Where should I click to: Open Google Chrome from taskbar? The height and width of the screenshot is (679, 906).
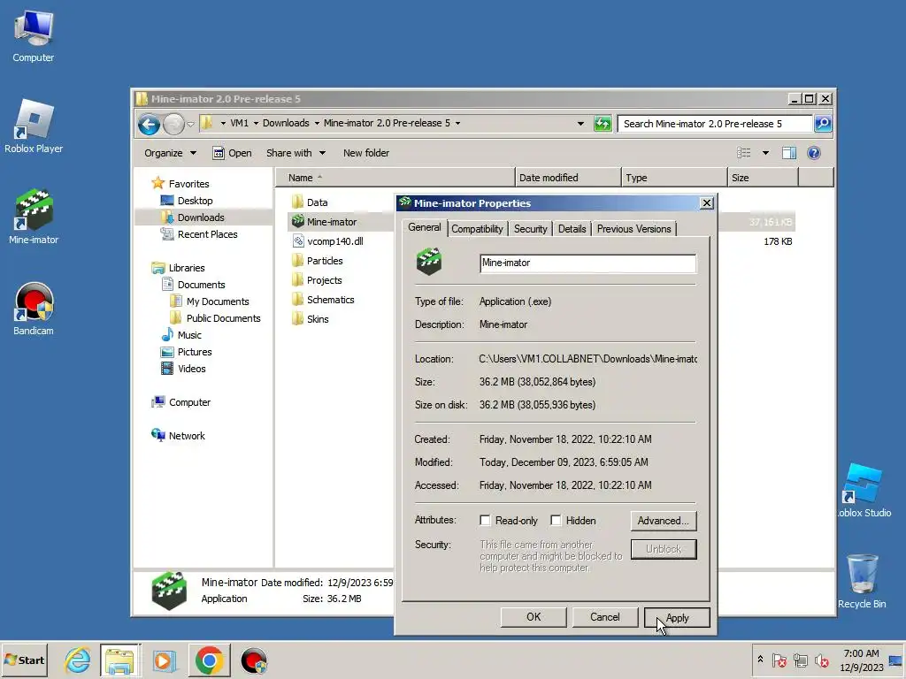(x=209, y=660)
